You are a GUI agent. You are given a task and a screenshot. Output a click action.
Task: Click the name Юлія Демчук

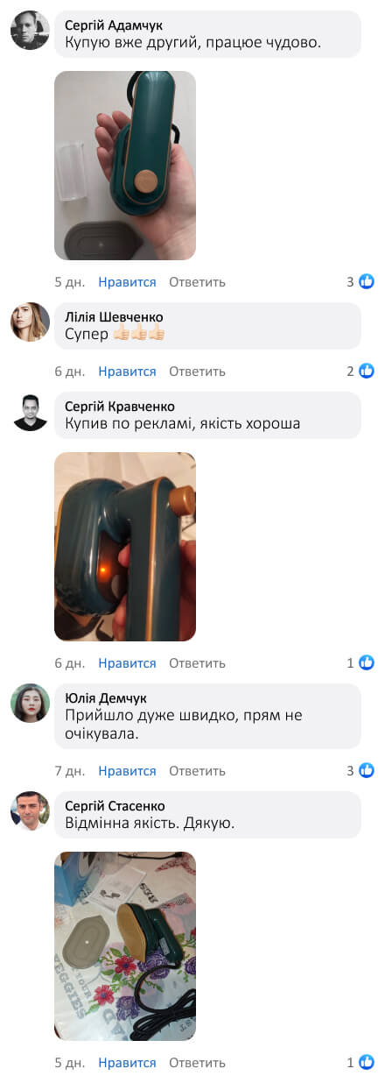106,698
